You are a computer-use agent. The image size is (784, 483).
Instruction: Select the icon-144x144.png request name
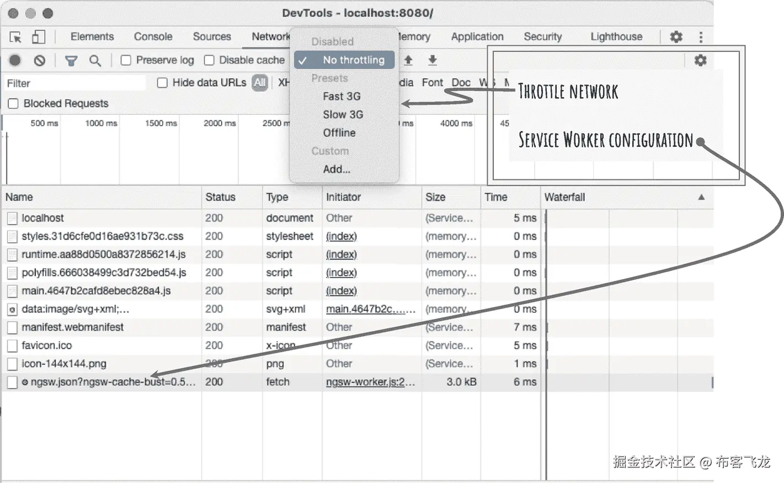coord(64,364)
